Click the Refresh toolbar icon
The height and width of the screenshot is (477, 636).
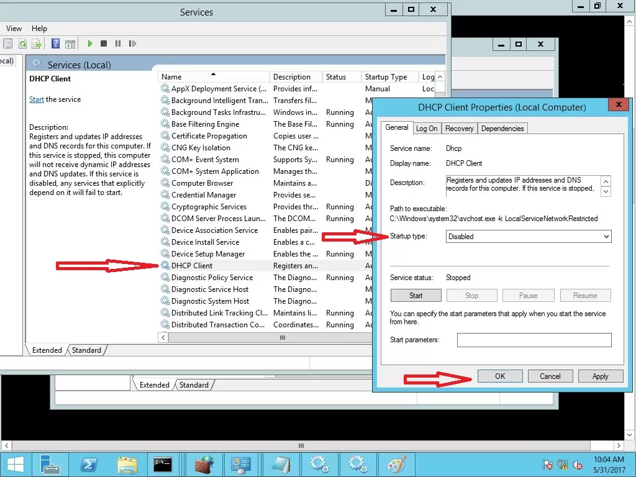[x=23, y=43]
